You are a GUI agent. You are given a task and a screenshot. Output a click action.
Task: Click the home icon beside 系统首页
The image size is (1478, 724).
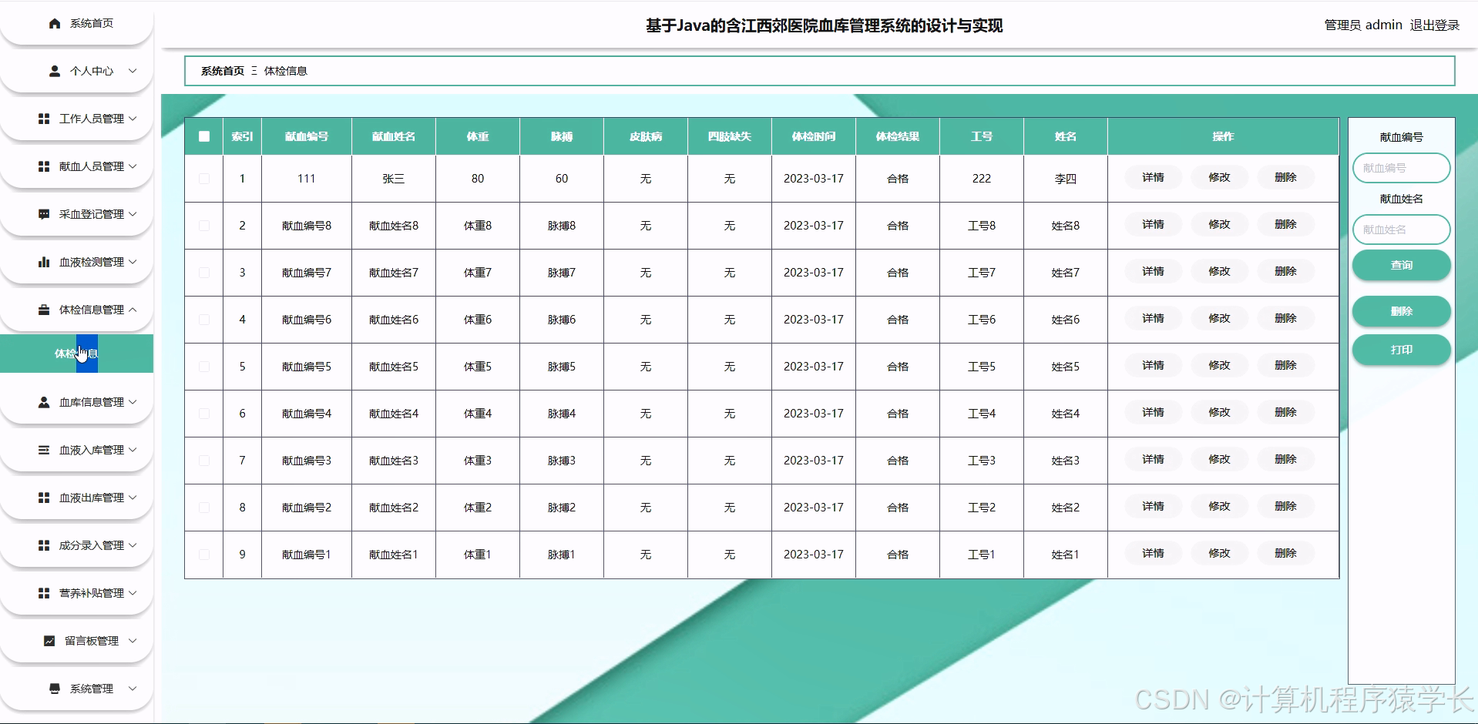coord(55,24)
